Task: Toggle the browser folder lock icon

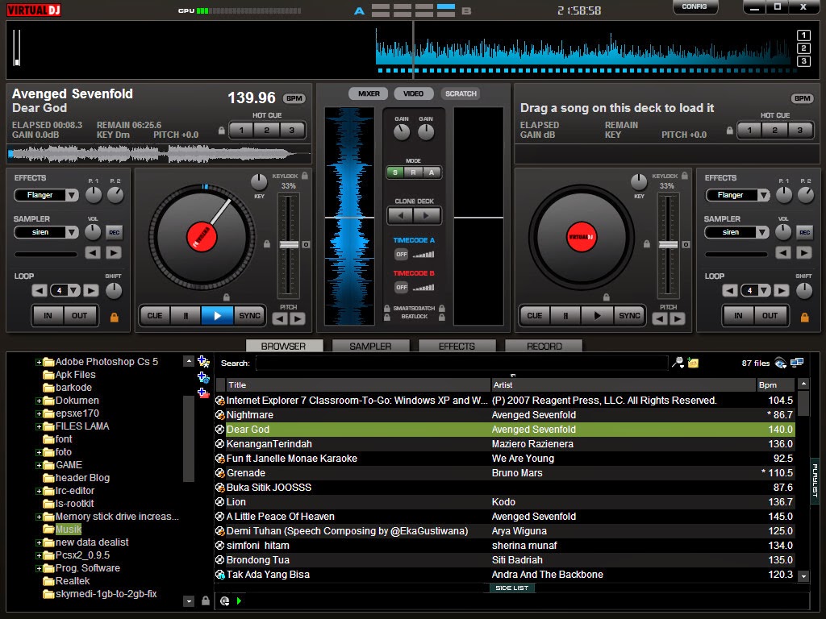Action: coord(206,600)
